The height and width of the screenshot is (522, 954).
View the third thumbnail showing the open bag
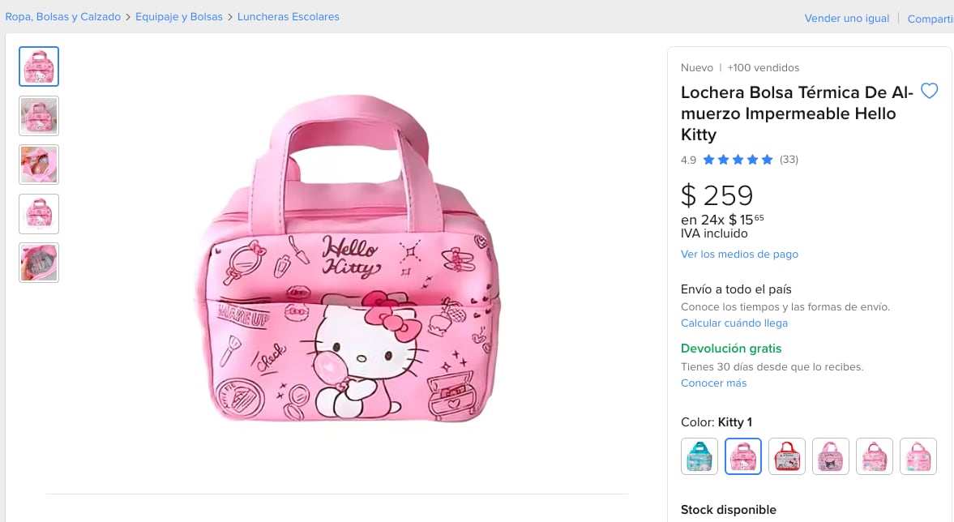[x=39, y=165]
